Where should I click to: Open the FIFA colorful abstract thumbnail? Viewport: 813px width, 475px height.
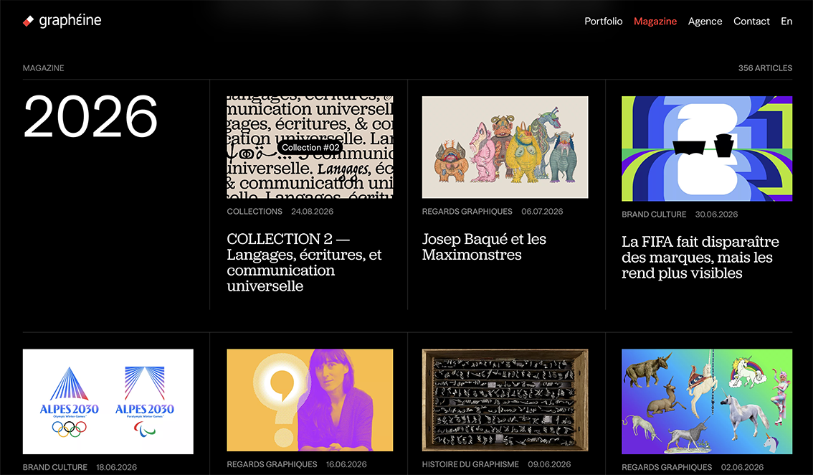(707, 149)
